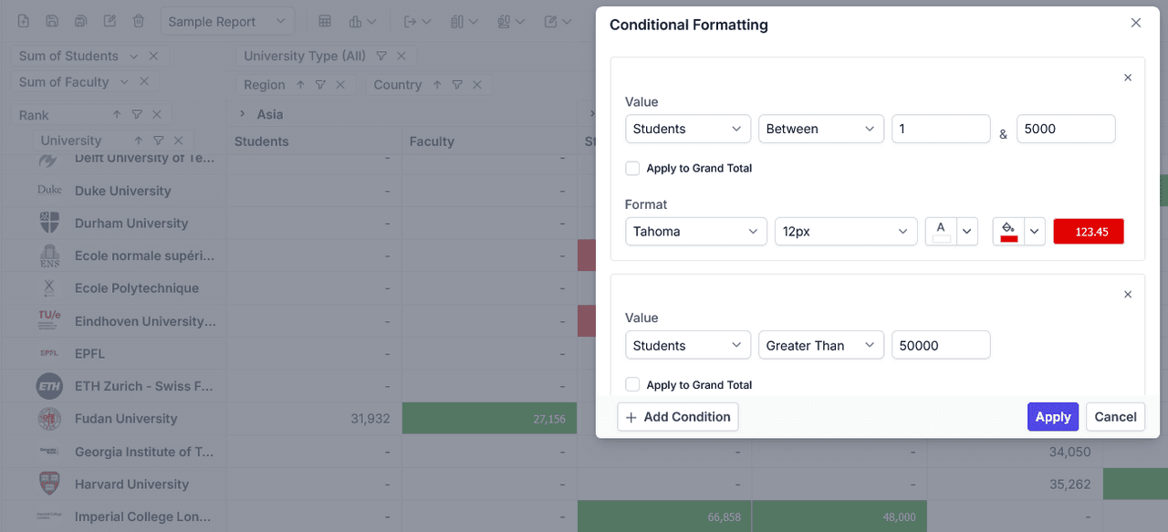Open filter for Rank field
This screenshot has height=532, width=1168.
[137, 115]
